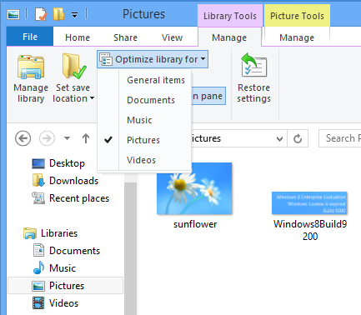This screenshot has width=361, height=315.
Task: Click the Search Pictures box
Action: tap(340, 138)
